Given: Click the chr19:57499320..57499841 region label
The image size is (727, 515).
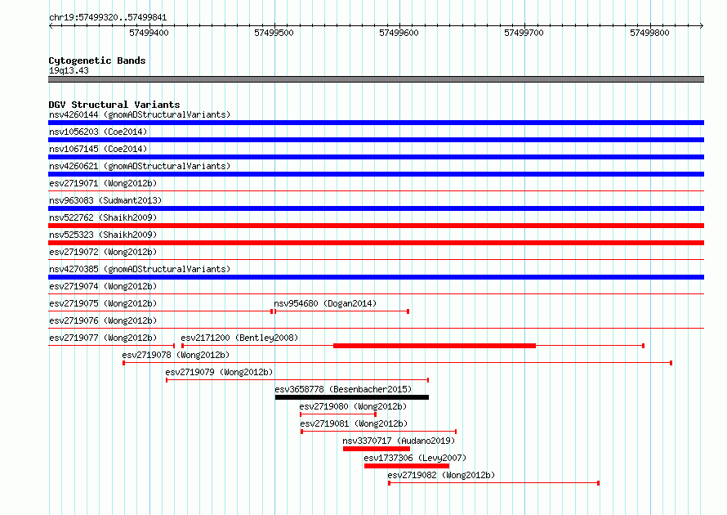Looking at the screenshot, I should [108, 18].
